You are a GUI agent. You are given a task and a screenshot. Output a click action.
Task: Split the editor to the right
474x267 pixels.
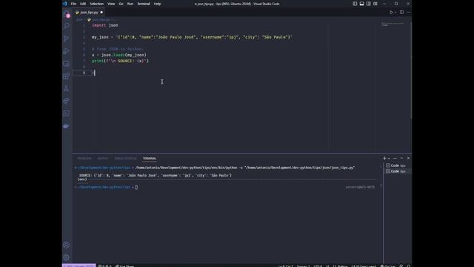[x=401, y=13]
